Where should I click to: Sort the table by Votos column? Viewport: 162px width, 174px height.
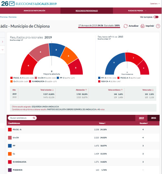coord(102,123)
